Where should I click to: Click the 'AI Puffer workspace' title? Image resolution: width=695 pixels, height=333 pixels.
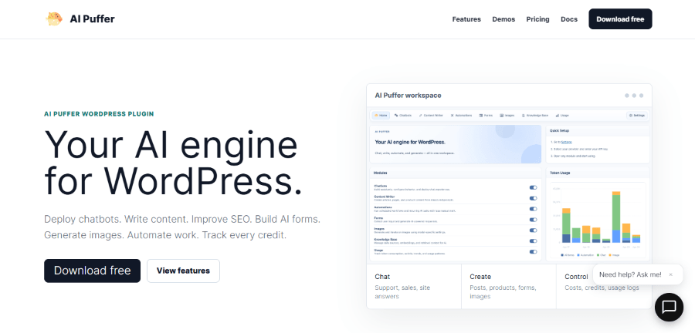(408, 96)
